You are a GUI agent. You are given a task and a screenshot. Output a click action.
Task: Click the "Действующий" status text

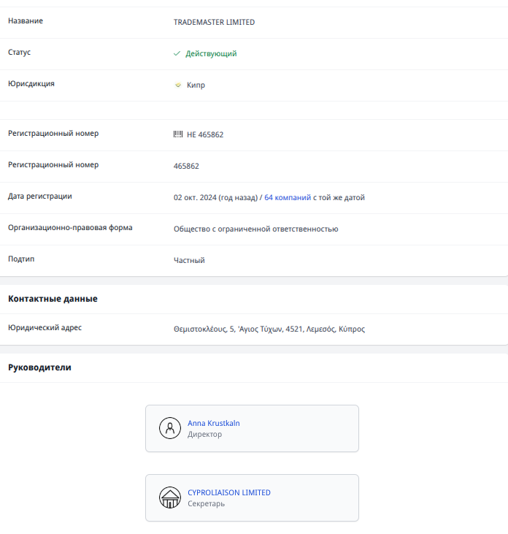pos(211,53)
